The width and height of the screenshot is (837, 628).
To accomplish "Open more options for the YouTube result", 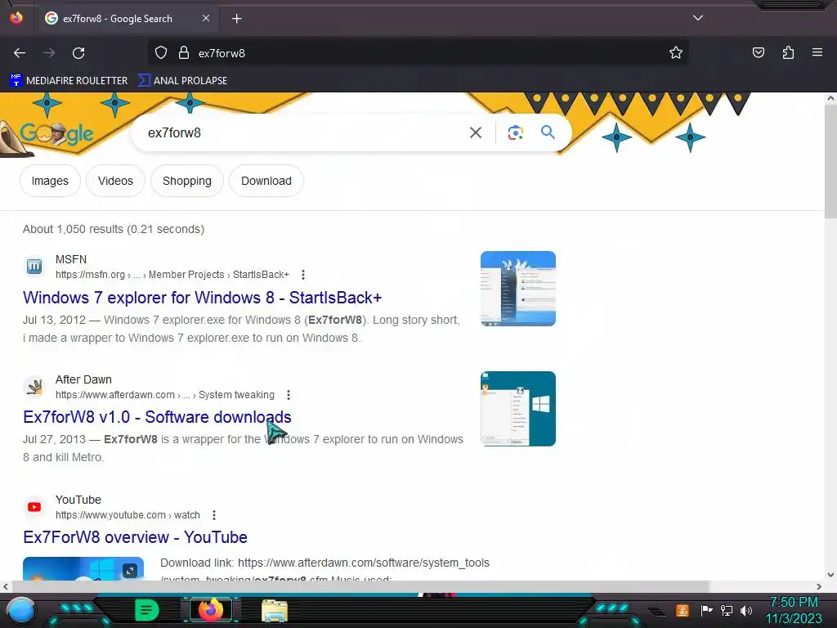I will 214,515.
